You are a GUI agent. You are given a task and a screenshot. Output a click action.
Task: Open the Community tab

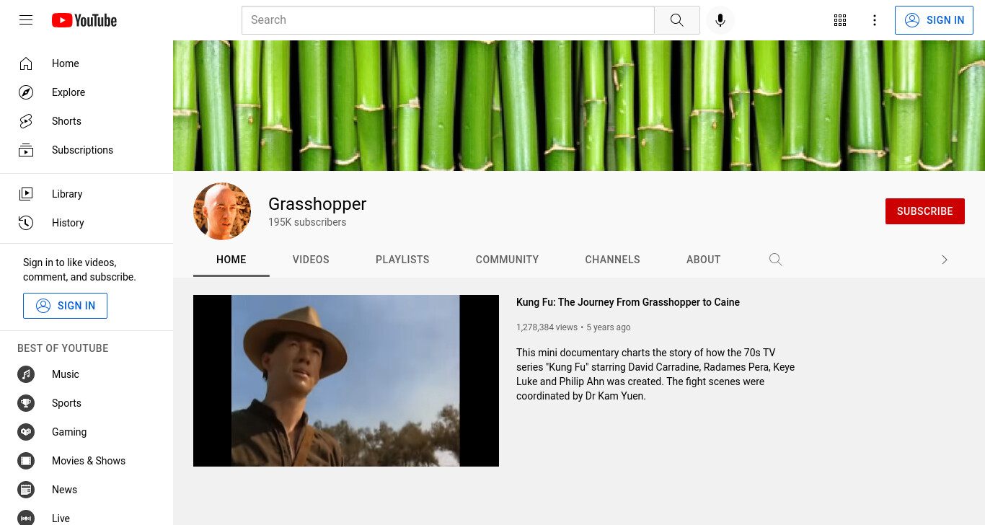coord(507,260)
